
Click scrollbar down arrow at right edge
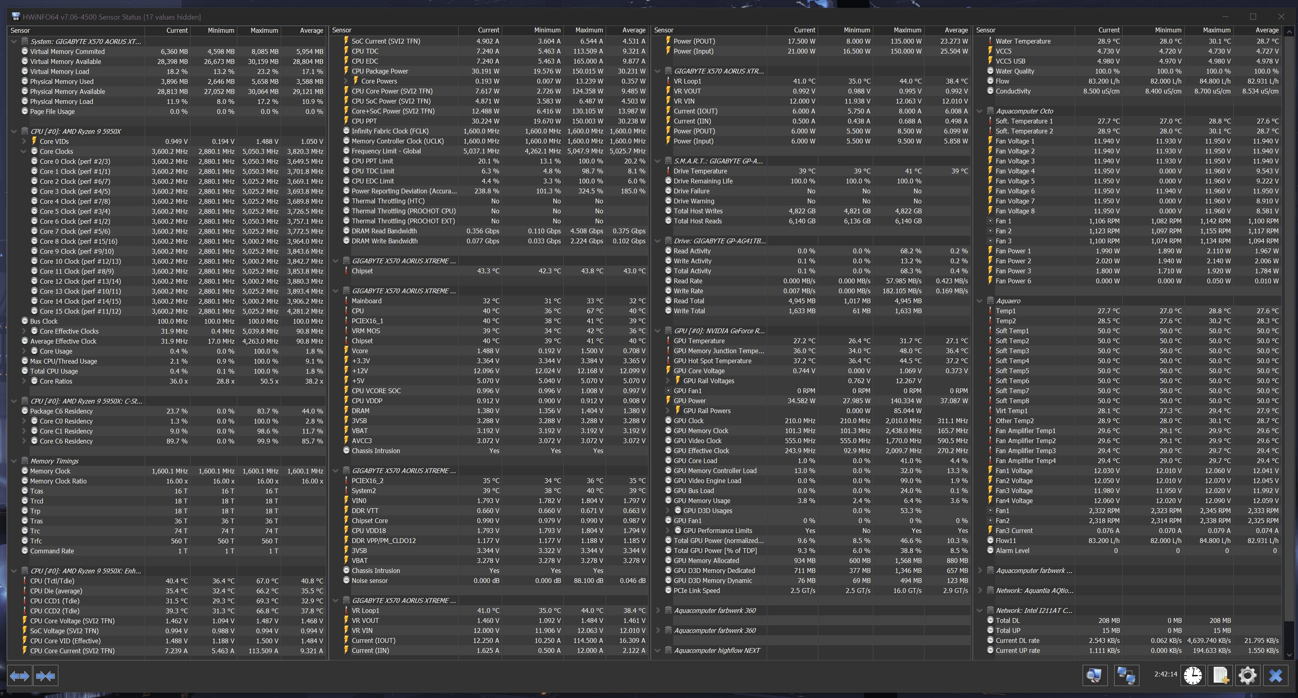coord(1289,655)
